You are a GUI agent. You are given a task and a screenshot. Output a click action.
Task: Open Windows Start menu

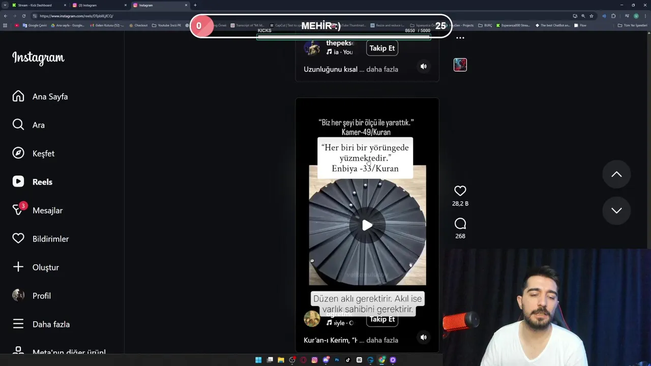(x=258, y=360)
